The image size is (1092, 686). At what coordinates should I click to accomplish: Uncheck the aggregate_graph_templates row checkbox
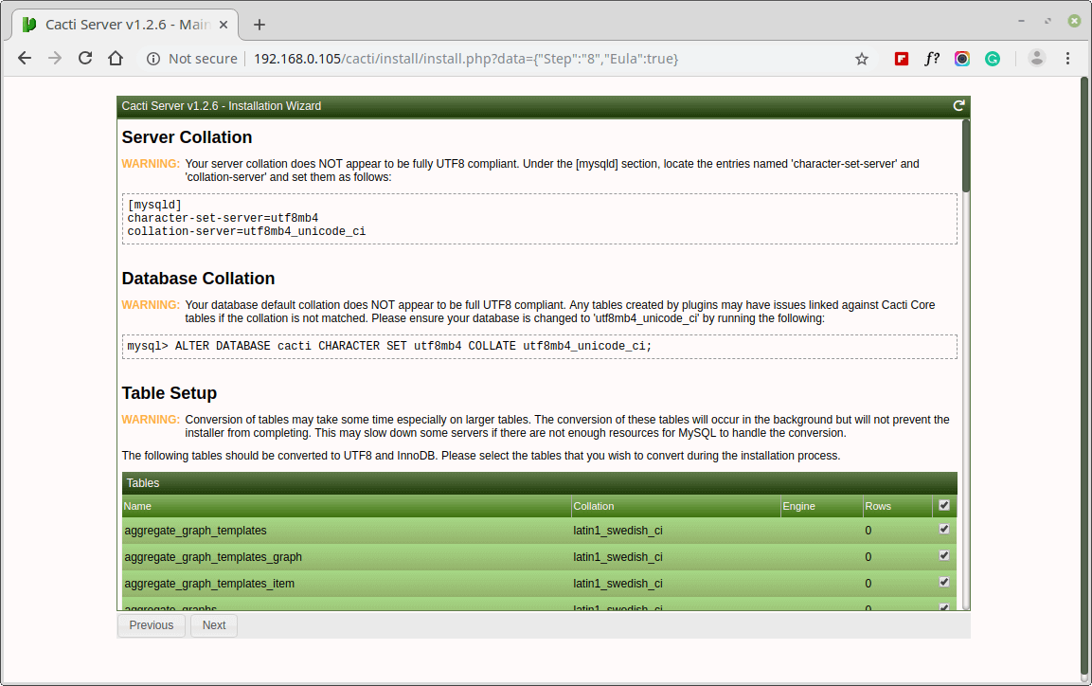943,530
